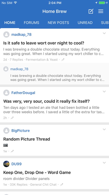
Task: Open the thread 'Was very, very sour, could it really fix itself?'
Action: click(46, 101)
